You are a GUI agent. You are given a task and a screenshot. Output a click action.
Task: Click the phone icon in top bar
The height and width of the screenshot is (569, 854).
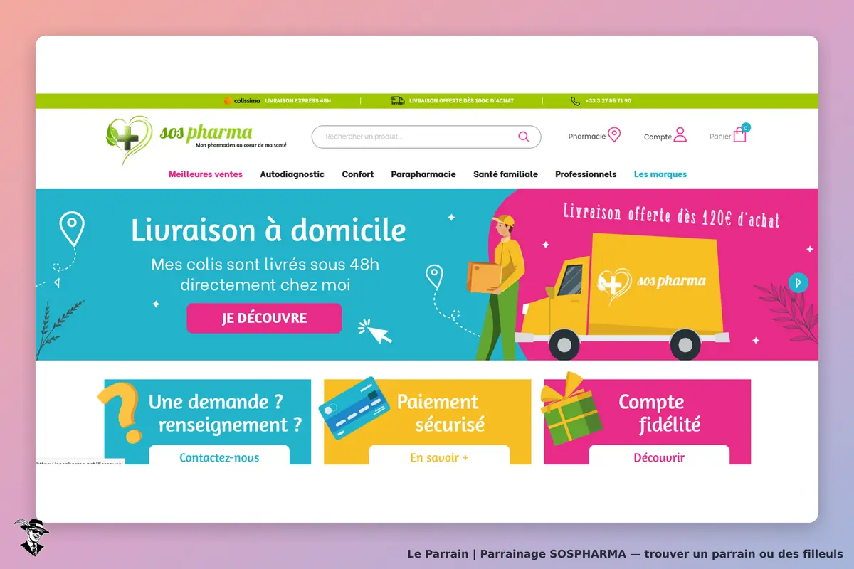pos(575,101)
